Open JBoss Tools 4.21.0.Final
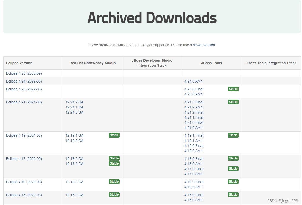The width and height of the screenshot is (302, 205). (194, 123)
